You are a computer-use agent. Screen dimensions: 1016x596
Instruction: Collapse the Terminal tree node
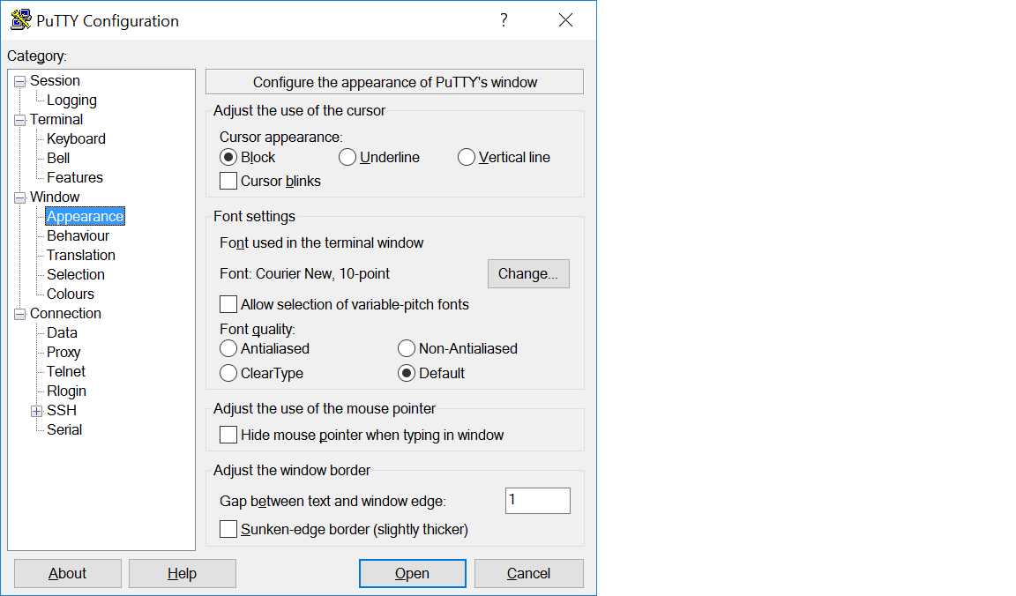coord(19,120)
